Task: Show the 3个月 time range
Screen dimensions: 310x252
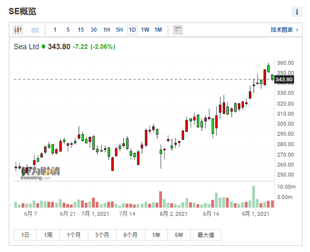Action: (102, 235)
